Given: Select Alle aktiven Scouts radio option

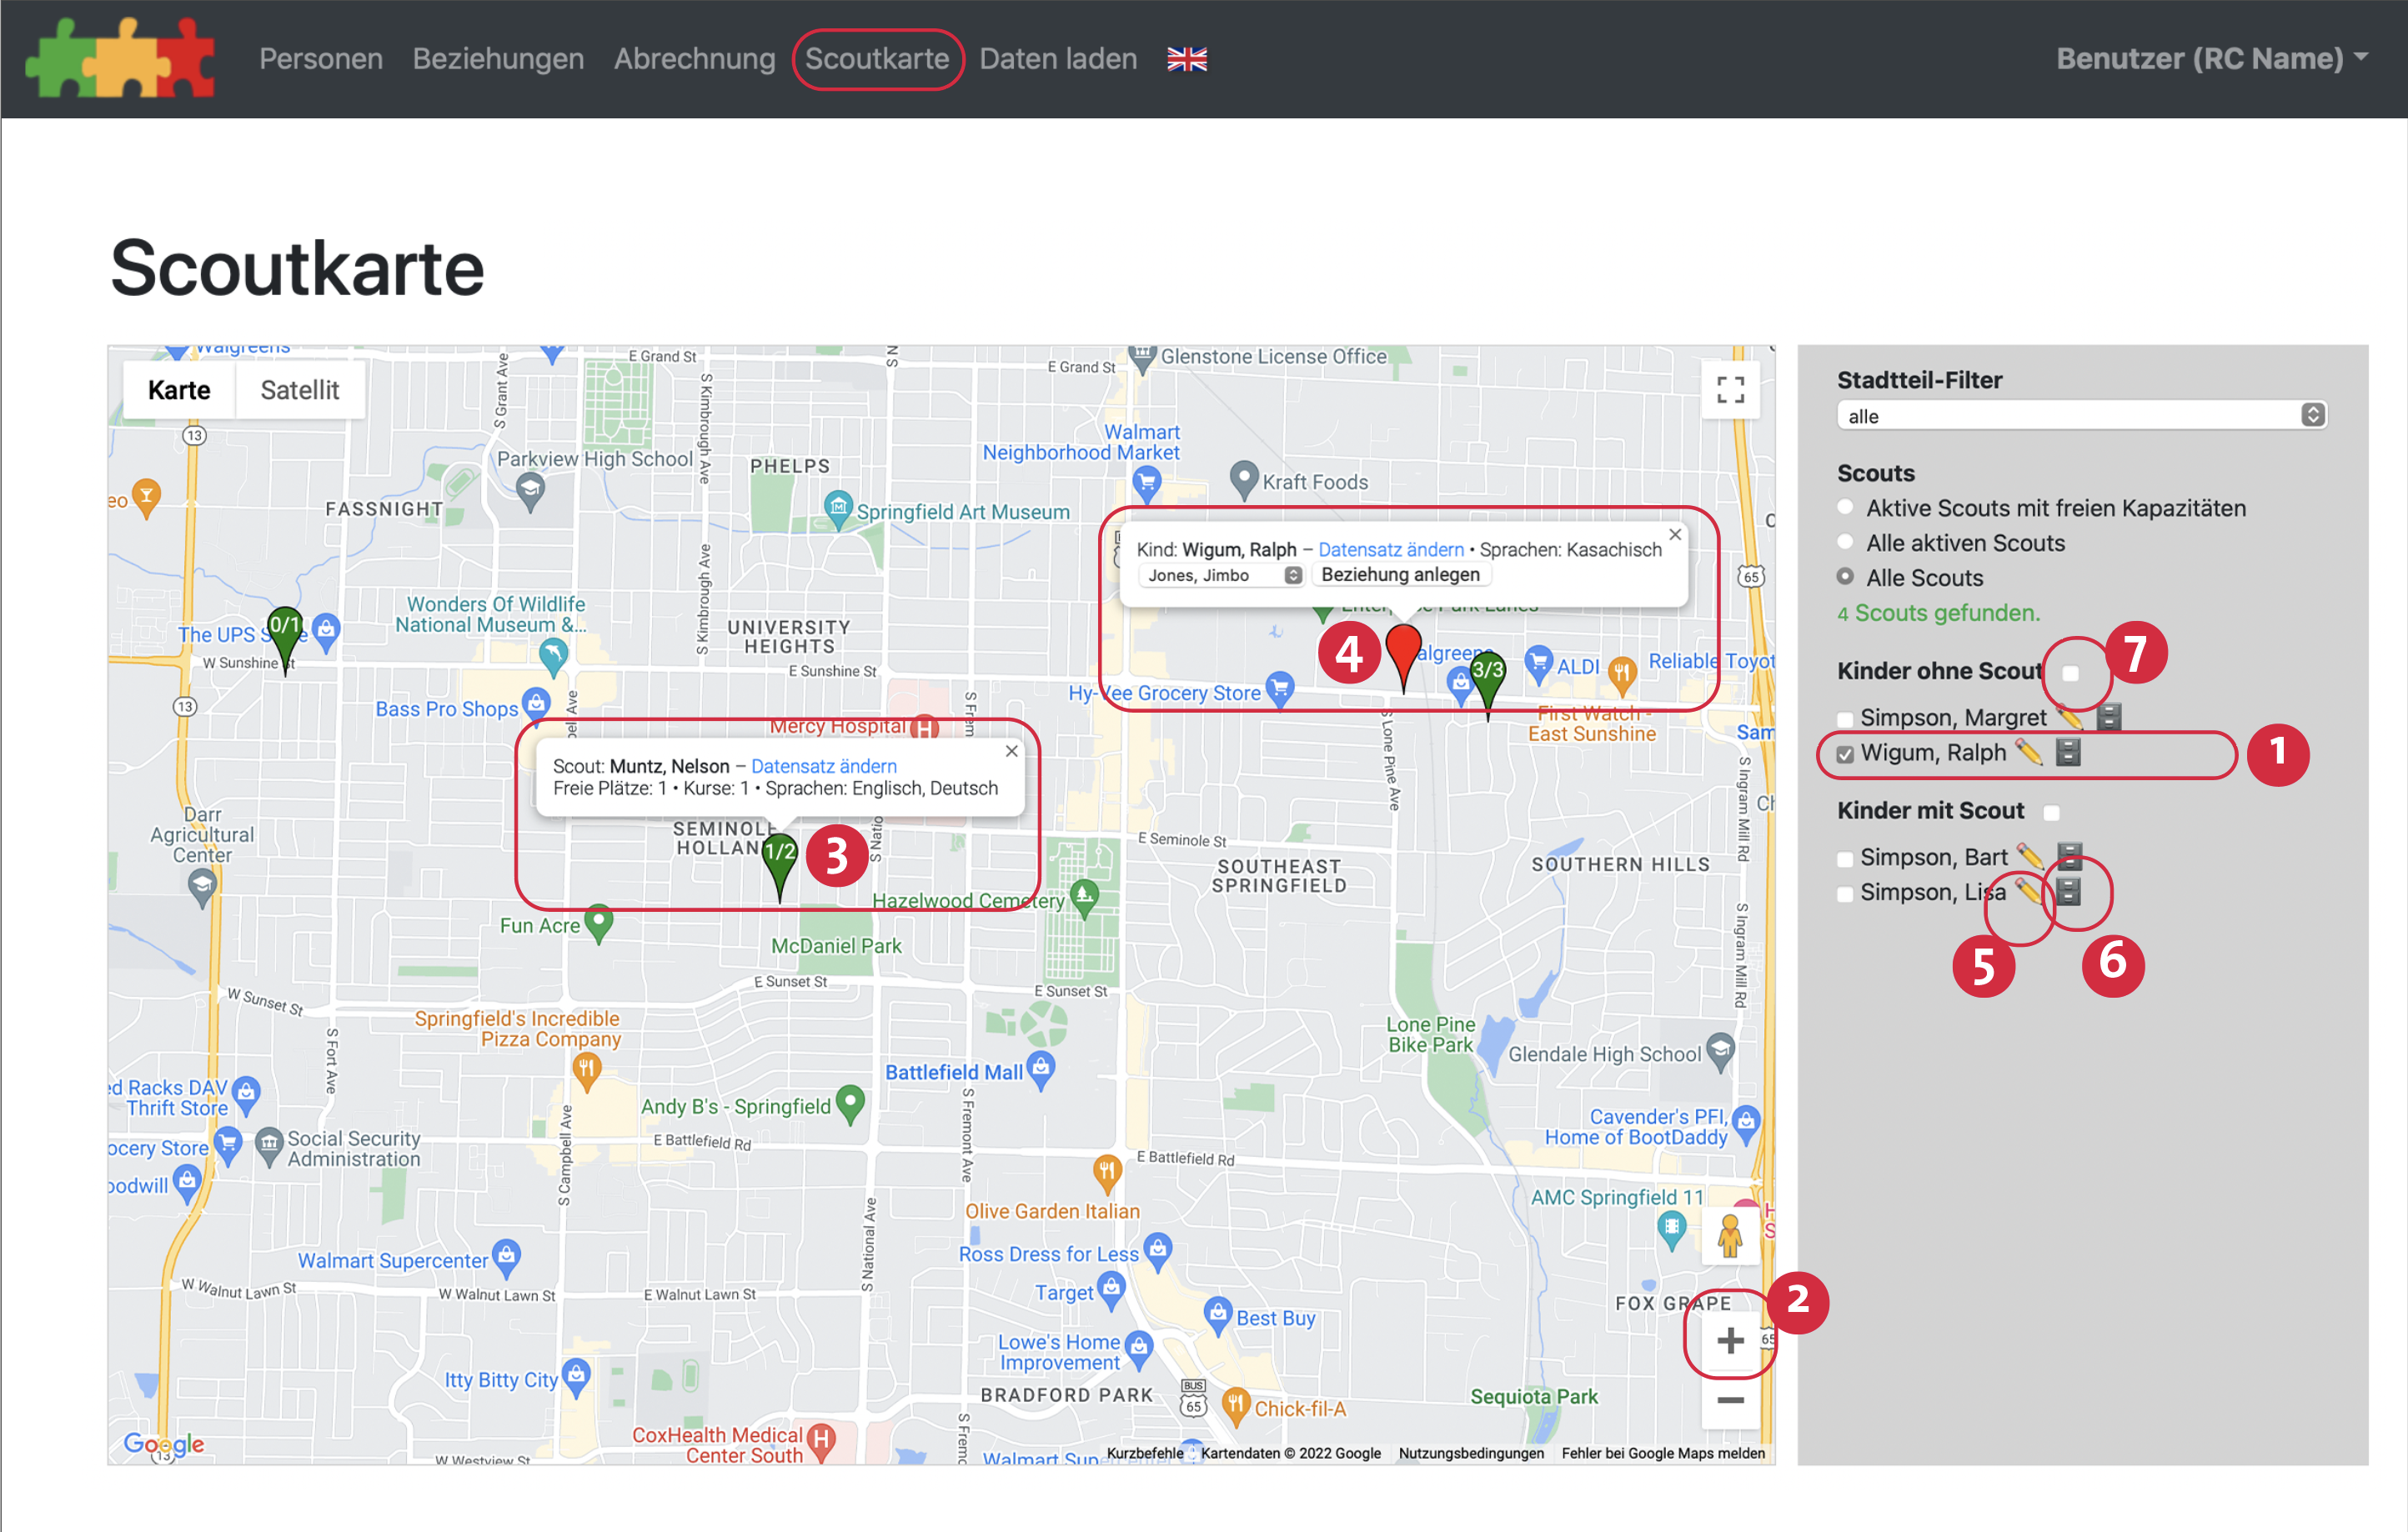Looking at the screenshot, I should 1845,543.
